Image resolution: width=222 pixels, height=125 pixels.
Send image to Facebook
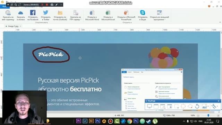(33, 15)
